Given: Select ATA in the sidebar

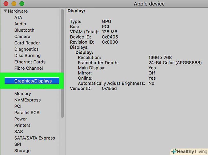Looking at the screenshot, I should click(x=18, y=18).
